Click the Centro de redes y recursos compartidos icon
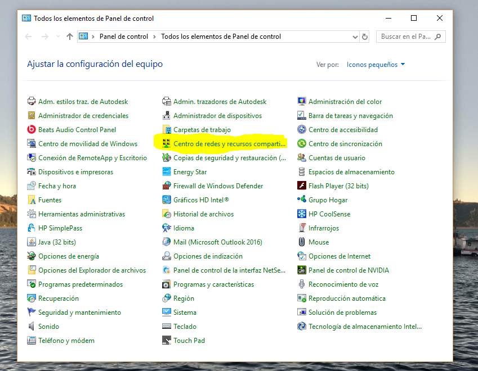Screen dimensions: 478x371 167,144
